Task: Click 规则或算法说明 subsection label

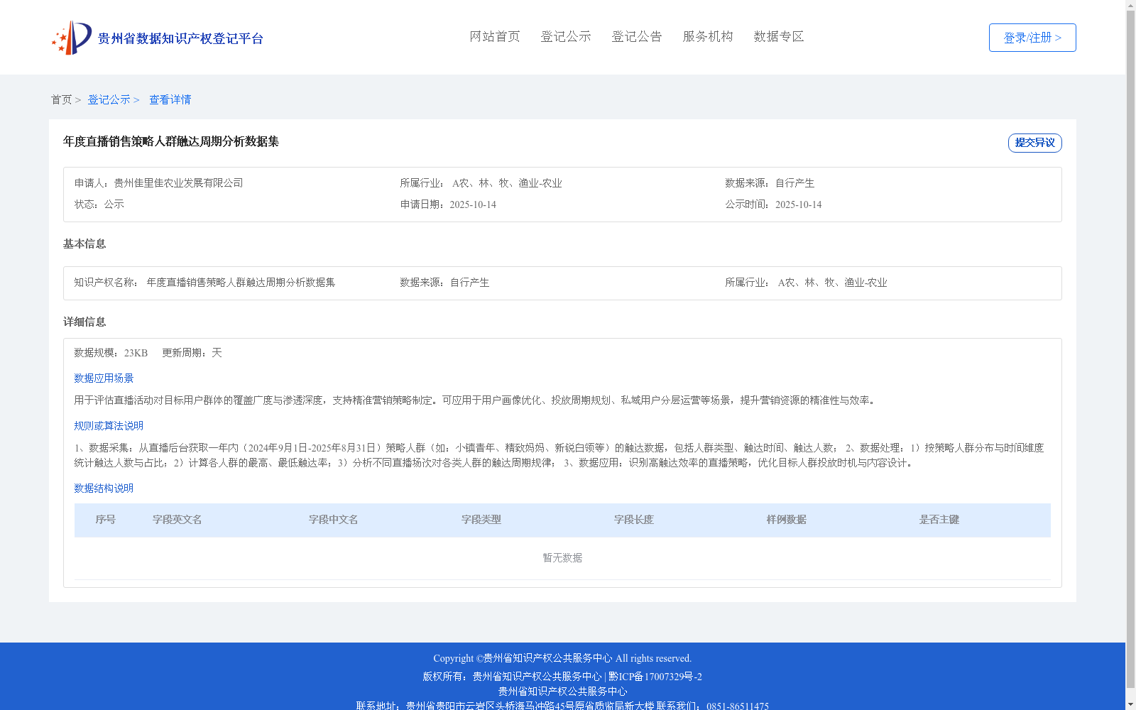Action: pyautogui.click(x=109, y=426)
